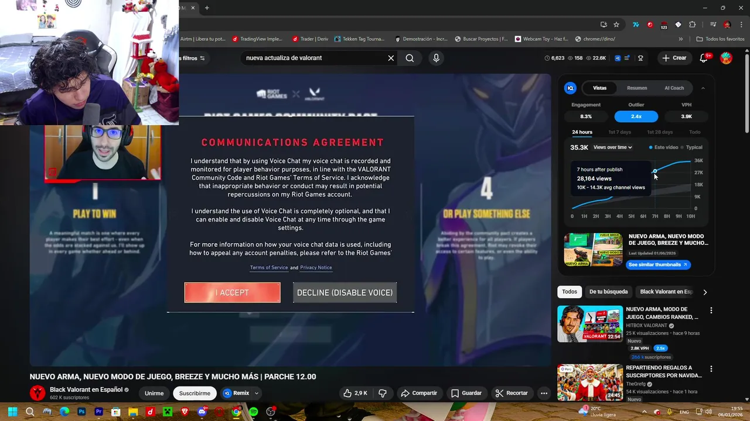750x421 pixels.
Task: Click the vidIQ blue IQ icon in YouTube header
Action: click(x=618, y=58)
